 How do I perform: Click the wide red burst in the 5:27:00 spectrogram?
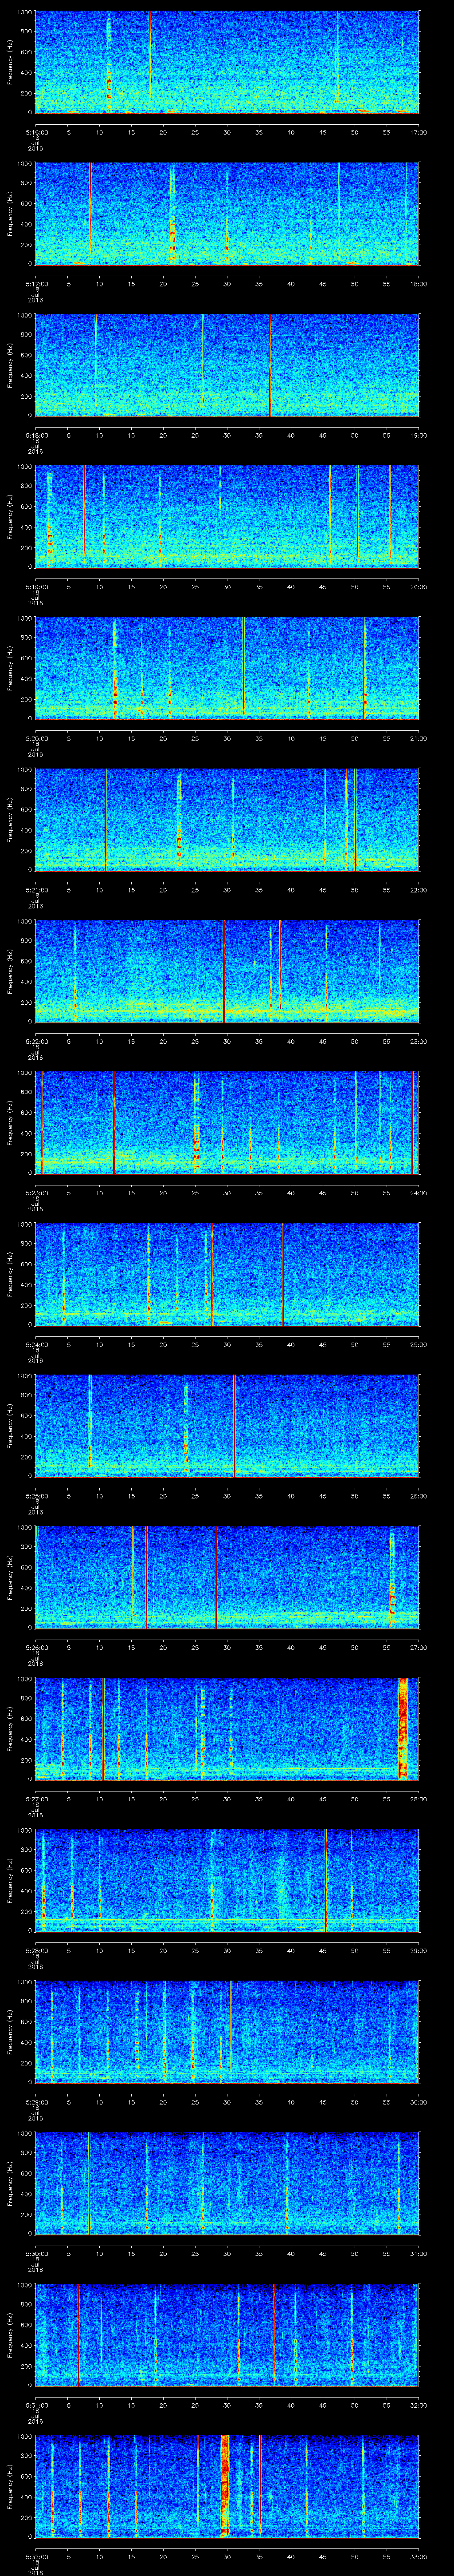(403, 1729)
